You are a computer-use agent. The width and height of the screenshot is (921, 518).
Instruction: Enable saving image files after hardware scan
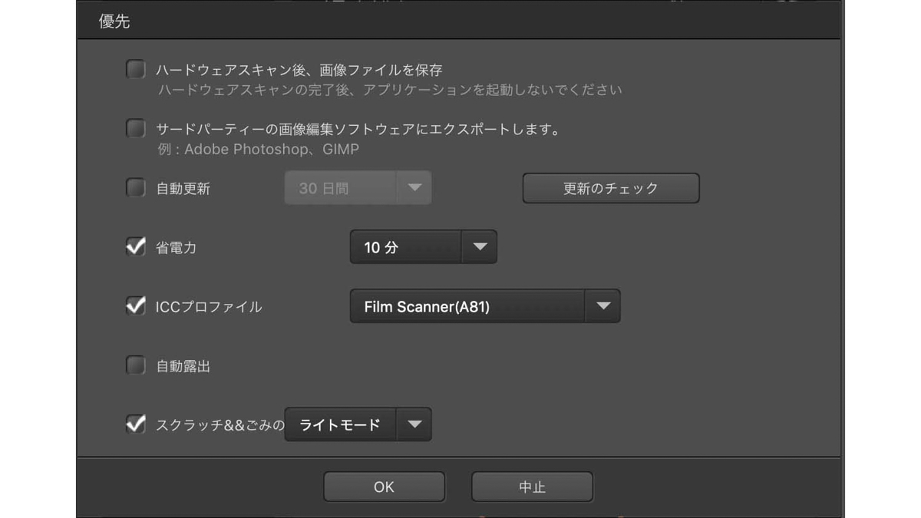[135, 69]
